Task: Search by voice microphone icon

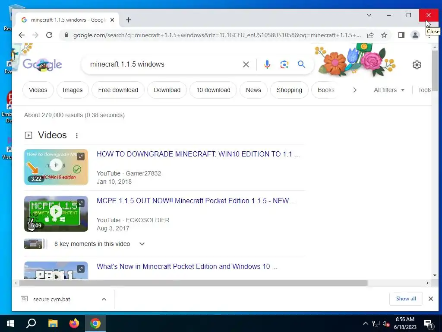Action: [x=267, y=64]
